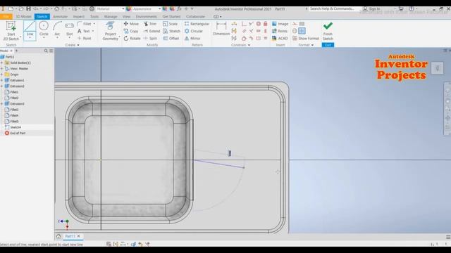Switch to the Tools tab
The image size is (451, 253).
pos(94,17)
